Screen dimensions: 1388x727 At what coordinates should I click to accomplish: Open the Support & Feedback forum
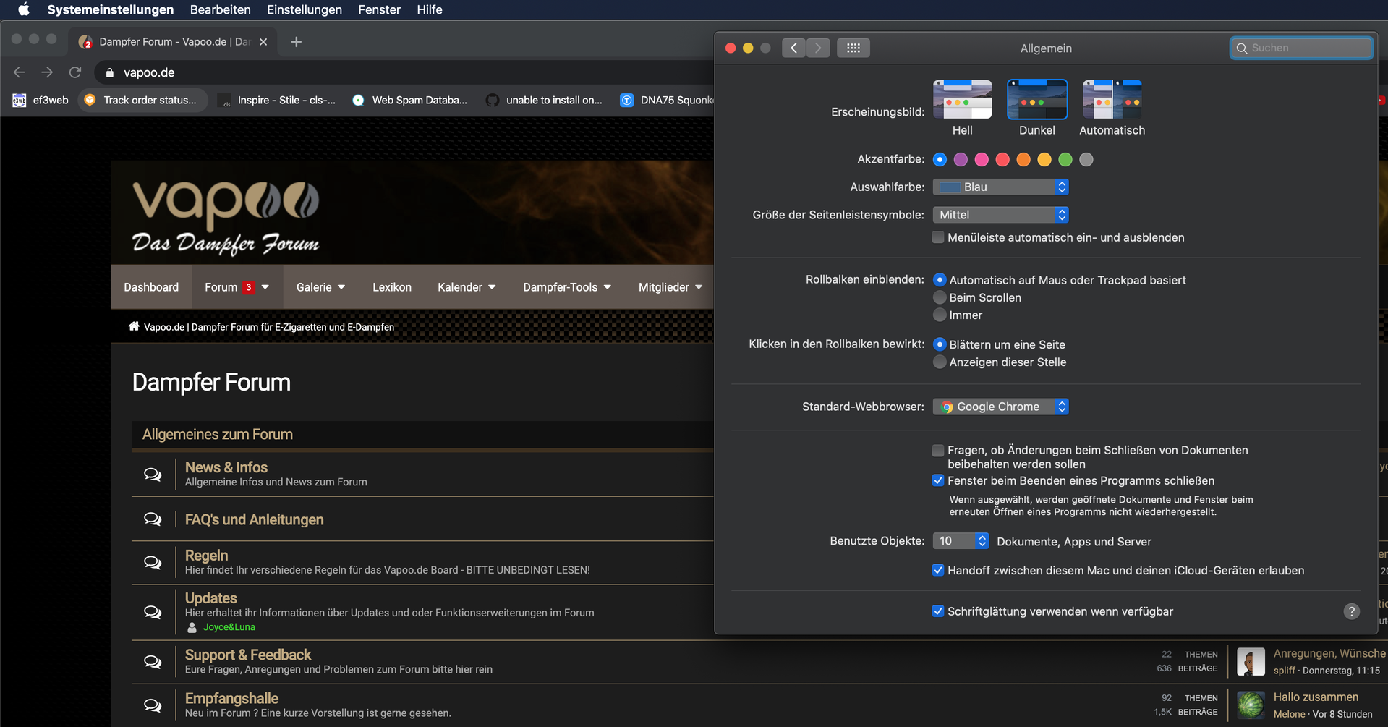point(247,655)
